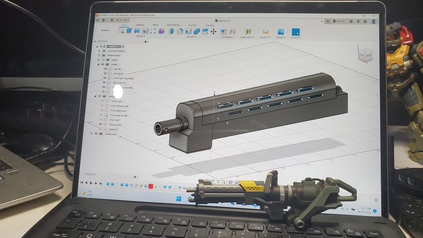
Task: Click the ViewCube in the viewport corner
Action: click(366, 54)
